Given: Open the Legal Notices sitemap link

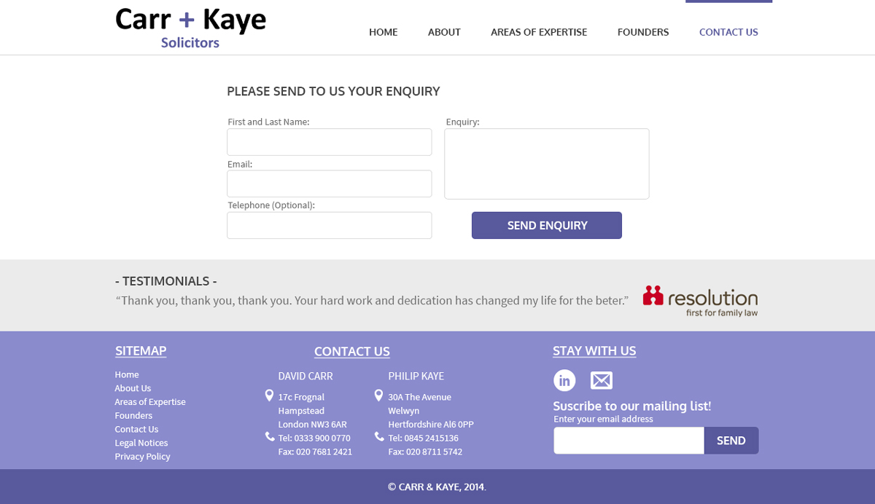Looking at the screenshot, I should click(x=141, y=443).
